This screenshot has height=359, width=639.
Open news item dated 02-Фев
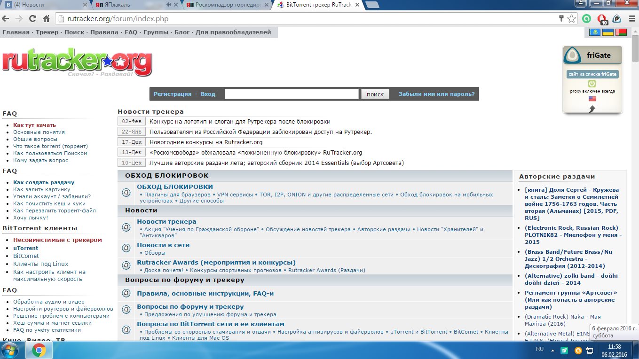(240, 121)
